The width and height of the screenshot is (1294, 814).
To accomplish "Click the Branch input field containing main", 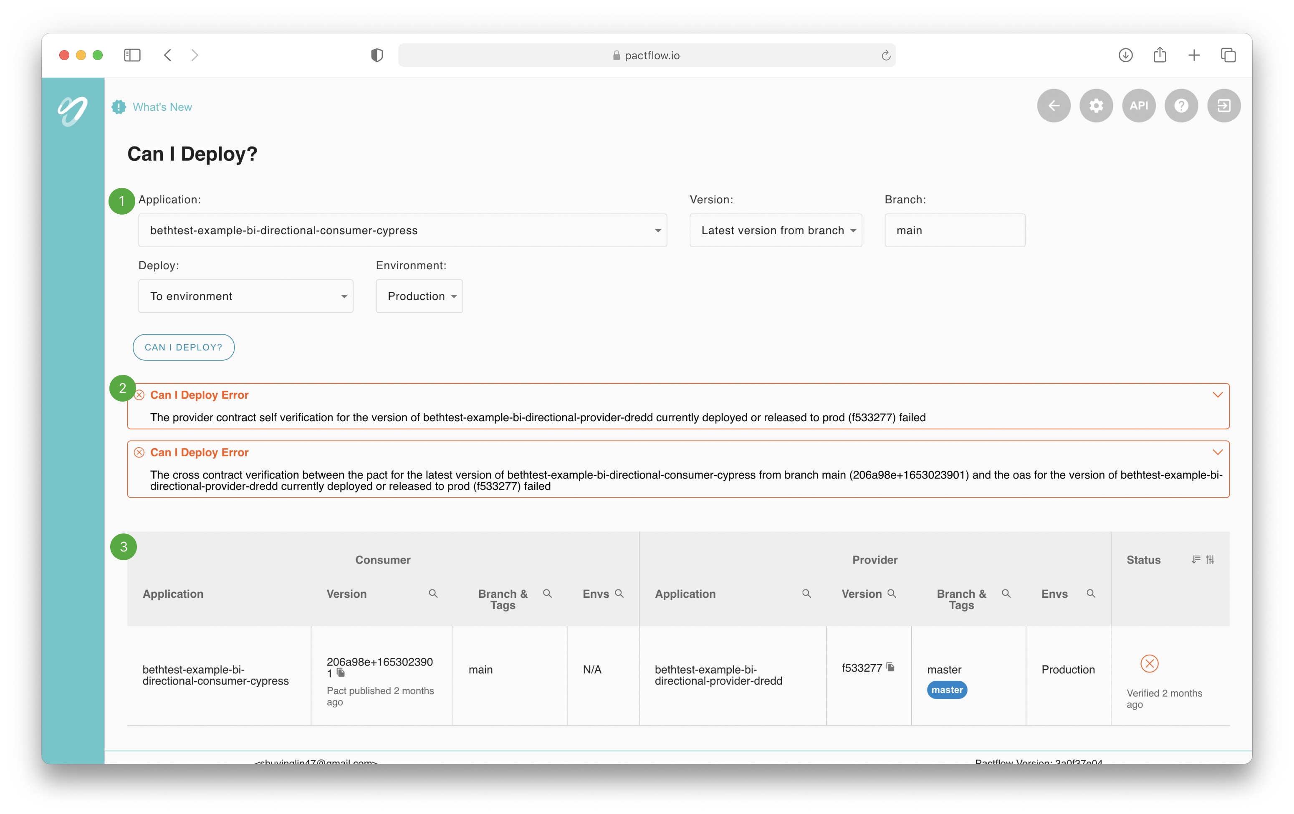I will pyautogui.click(x=954, y=230).
